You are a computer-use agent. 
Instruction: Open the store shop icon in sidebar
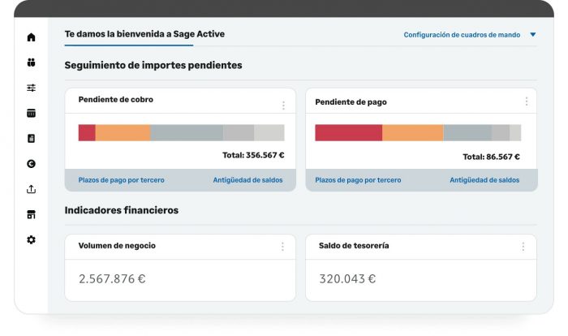pyautogui.click(x=32, y=214)
